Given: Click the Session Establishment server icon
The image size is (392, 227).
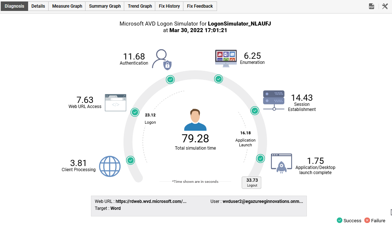Looking at the screenshot, I should tap(274, 100).
